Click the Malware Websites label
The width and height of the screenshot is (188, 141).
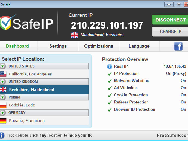131,81
